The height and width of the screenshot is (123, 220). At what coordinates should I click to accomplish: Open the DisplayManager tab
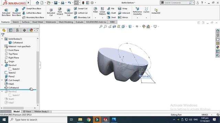click(31, 30)
